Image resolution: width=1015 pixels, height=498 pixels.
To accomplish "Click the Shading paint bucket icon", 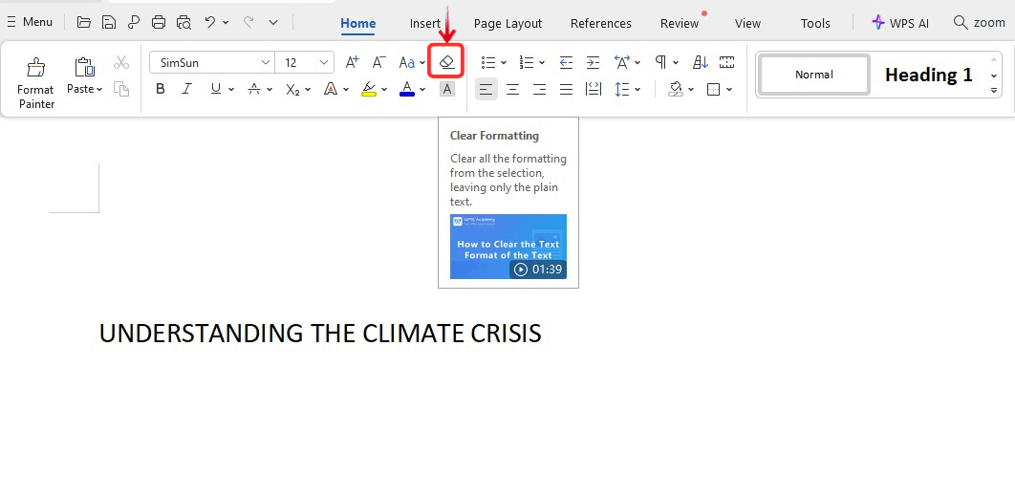I will [677, 89].
